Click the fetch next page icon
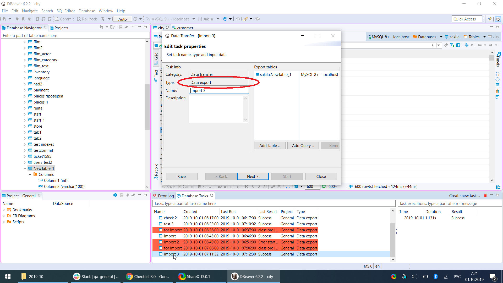The width and height of the screenshot is (503, 283). (259, 186)
